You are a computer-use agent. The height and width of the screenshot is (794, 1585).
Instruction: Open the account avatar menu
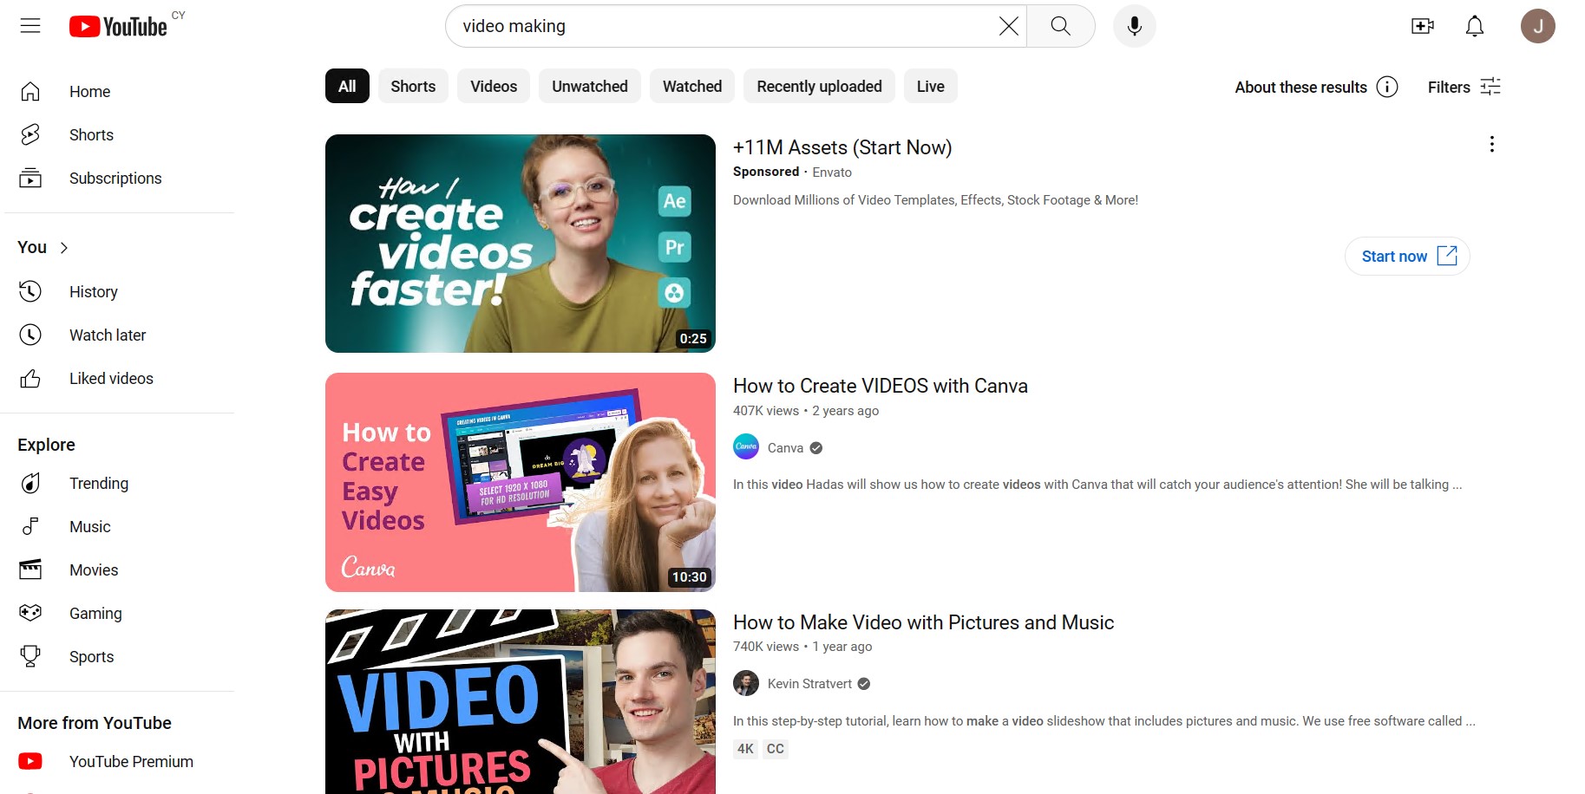coord(1537,26)
